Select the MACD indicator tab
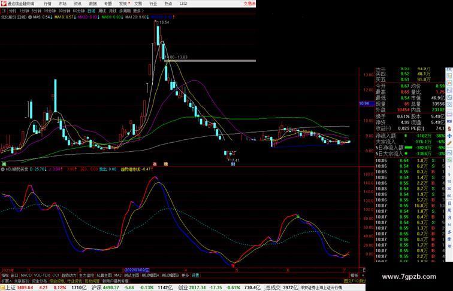The height and width of the screenshot is (291, 453). [26, 275]
